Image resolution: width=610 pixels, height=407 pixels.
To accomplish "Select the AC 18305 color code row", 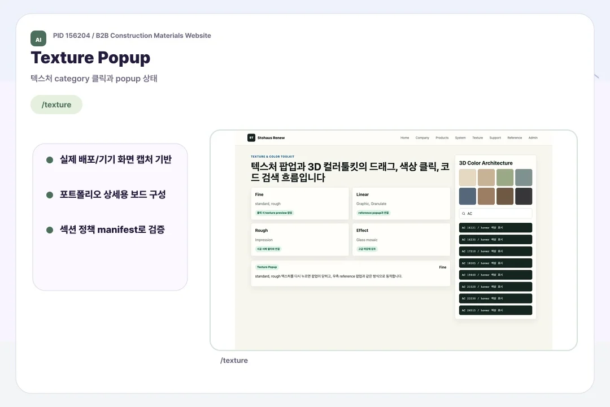I will click(495, 263).
